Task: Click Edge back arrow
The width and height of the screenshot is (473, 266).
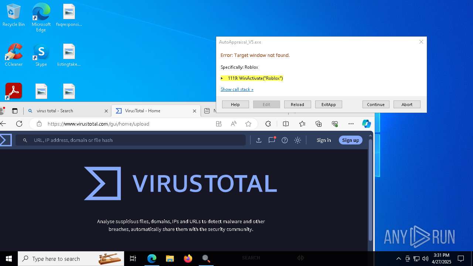Action: pos(3,124)
